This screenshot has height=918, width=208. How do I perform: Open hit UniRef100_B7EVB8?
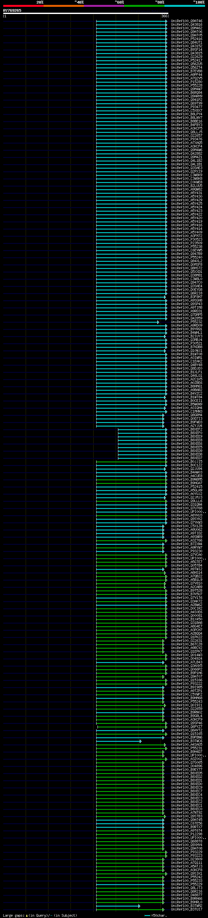click(x=187, y=71)
